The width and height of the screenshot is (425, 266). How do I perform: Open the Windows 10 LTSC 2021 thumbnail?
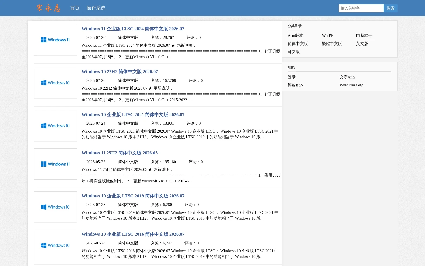(55, 126)
